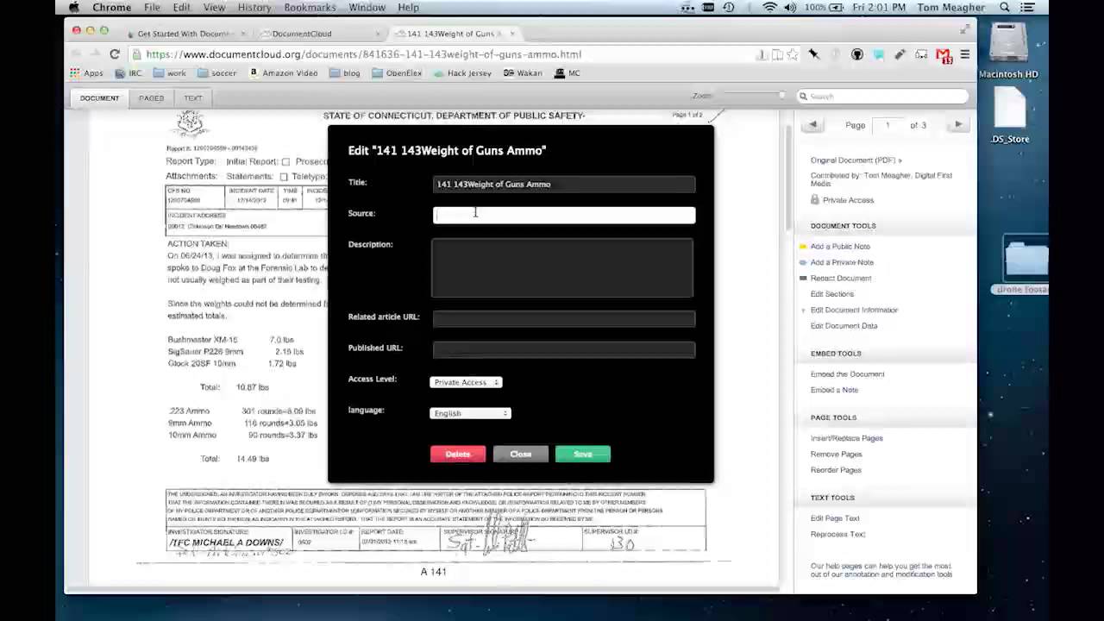Open the Bookmarks menu
This screenshot has width=1104, height=621.
310,7
